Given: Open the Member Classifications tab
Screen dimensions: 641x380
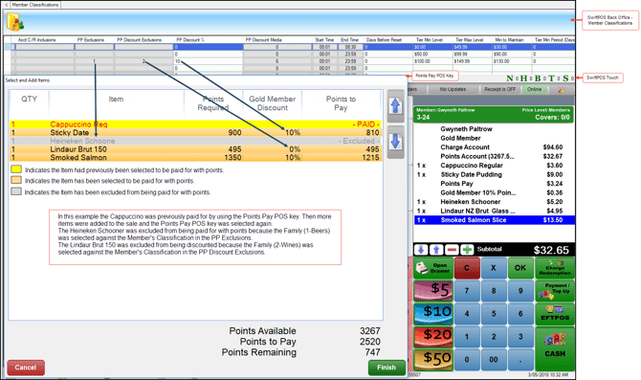Looking at the screenshot, I should (35, 5).
